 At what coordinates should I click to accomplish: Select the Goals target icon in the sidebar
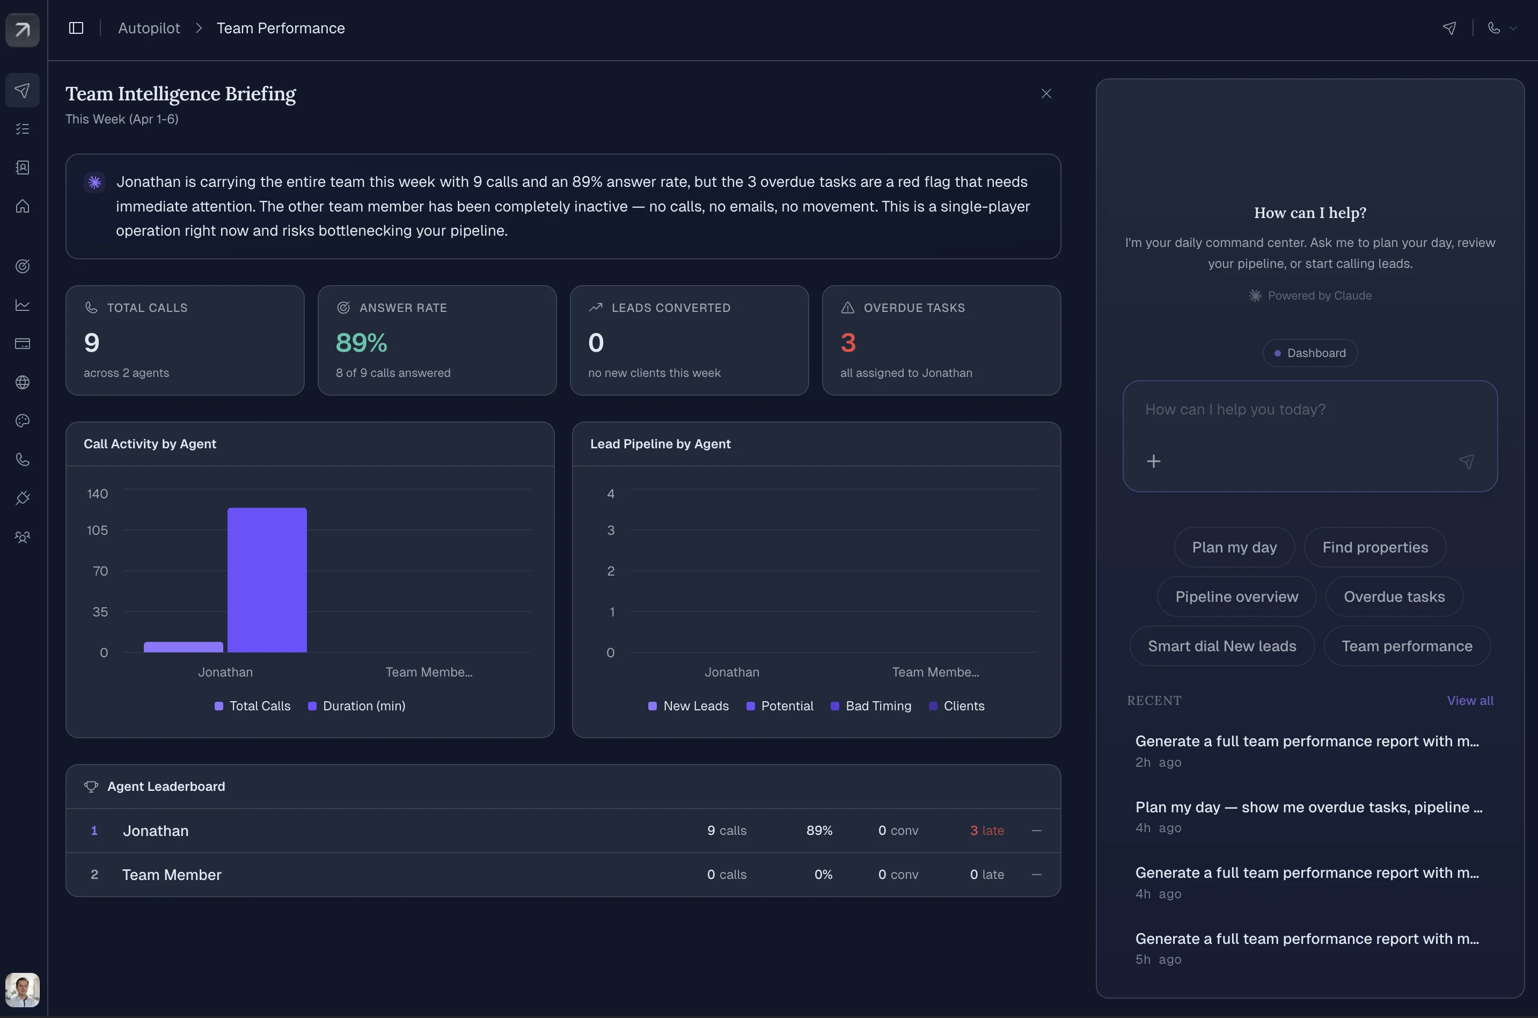(x=23, y=266)
